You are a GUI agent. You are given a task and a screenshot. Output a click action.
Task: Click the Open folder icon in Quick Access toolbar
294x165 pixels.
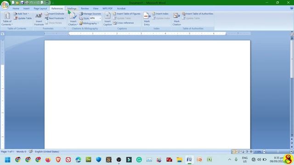click(17, 3)
